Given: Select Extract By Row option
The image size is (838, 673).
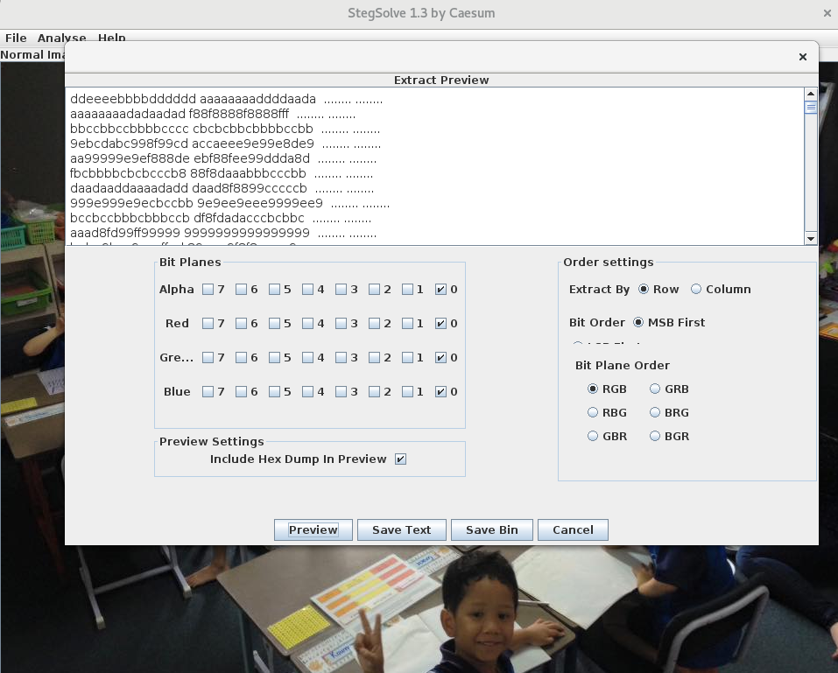Looking at the screenshot, I should [644, 289].
